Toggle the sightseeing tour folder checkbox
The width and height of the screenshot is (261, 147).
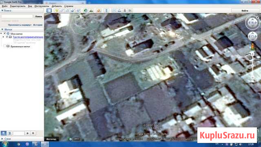(x=7, y=37)
